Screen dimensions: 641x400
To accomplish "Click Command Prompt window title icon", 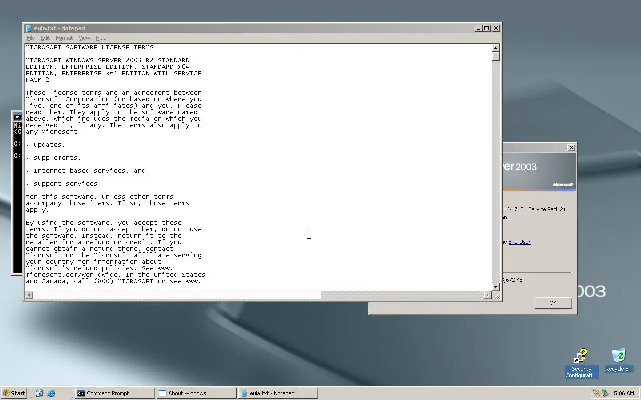I will coord(17,117).
